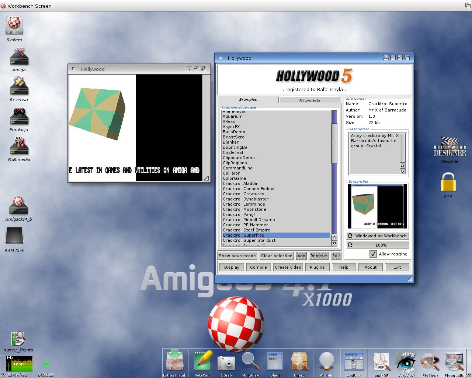Open the numer_klienta file icon
This screenshot has width=472, height=378.
pos(18,339)
